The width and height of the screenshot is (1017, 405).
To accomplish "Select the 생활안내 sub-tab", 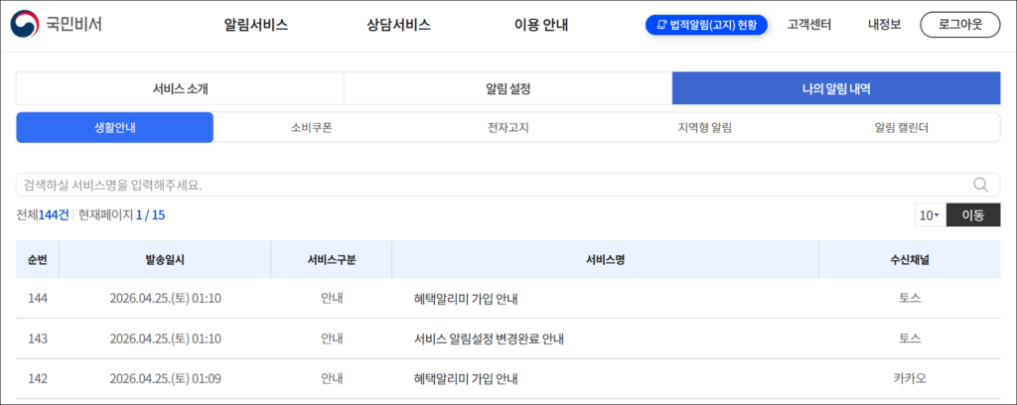I will [x=115, y=128].
